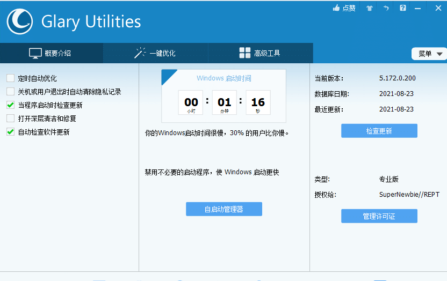Switch to the 概要介绍 overview tab
This screenshot has width=447, height=281.
click(x=52, y=53)
